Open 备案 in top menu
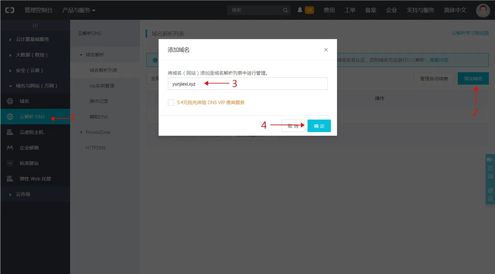This screenshot has width=495, height=274. tap(371, 10)
